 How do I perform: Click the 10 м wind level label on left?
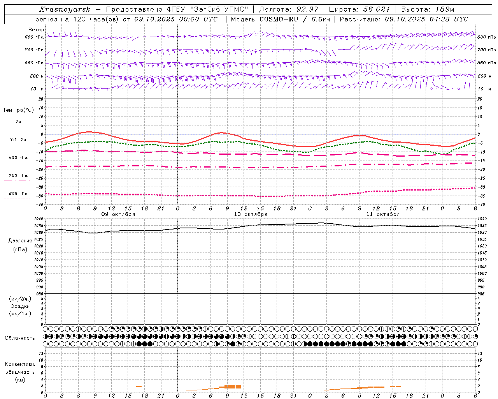pyautogui.click(x=37, y=89)
